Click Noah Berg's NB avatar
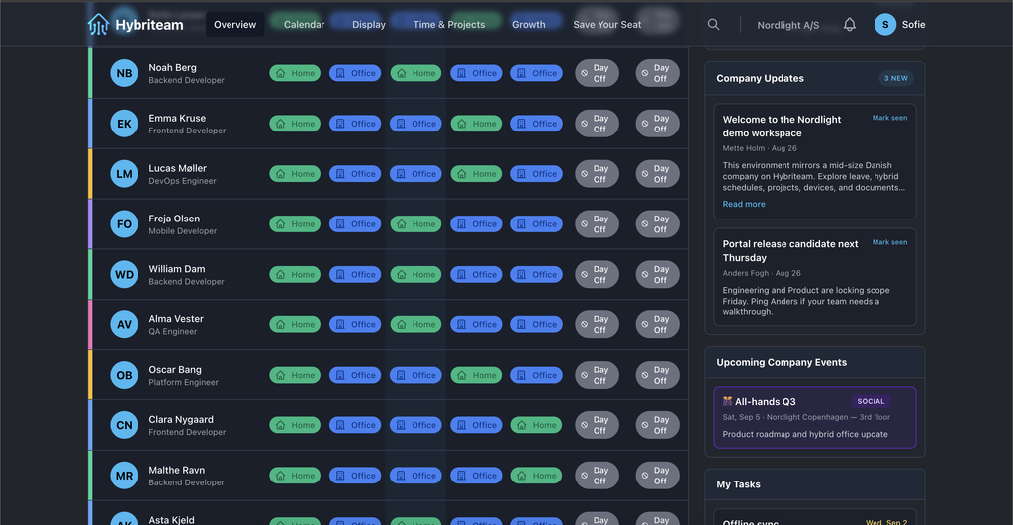The width and height of the screenshot is (1013, 525). [x=124, y=73]
